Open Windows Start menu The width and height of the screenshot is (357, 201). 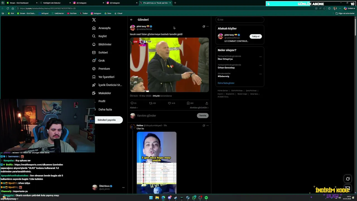(151, 198)
